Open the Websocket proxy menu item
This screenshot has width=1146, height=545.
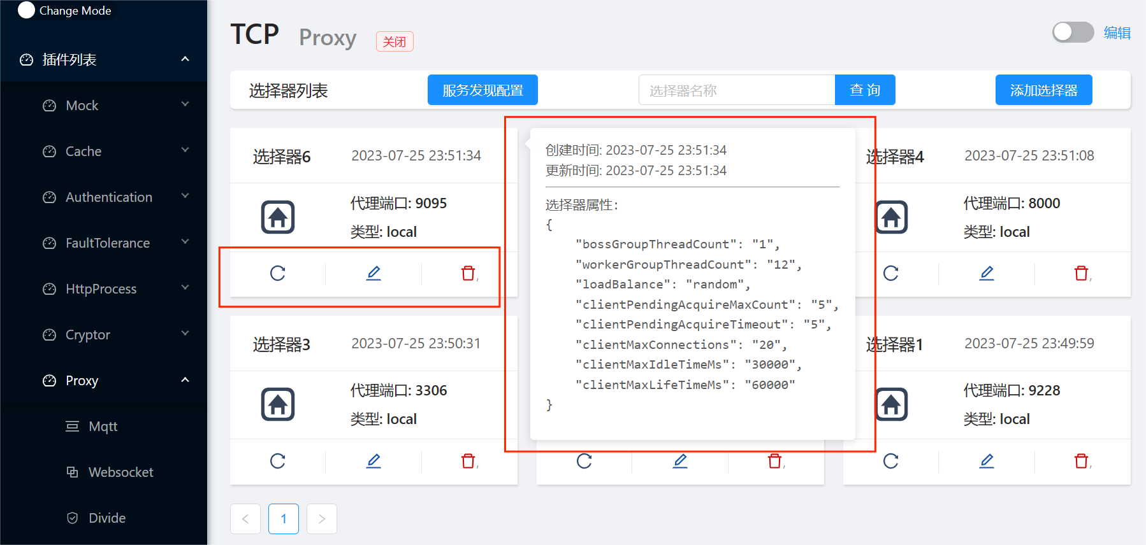120,472
